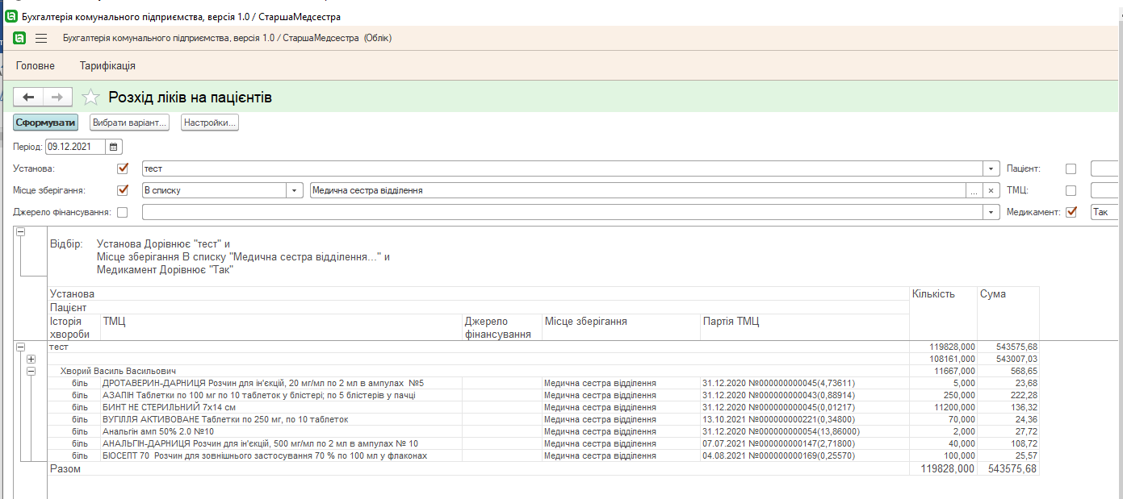Open the Період calendar picker

click(114, 147)
